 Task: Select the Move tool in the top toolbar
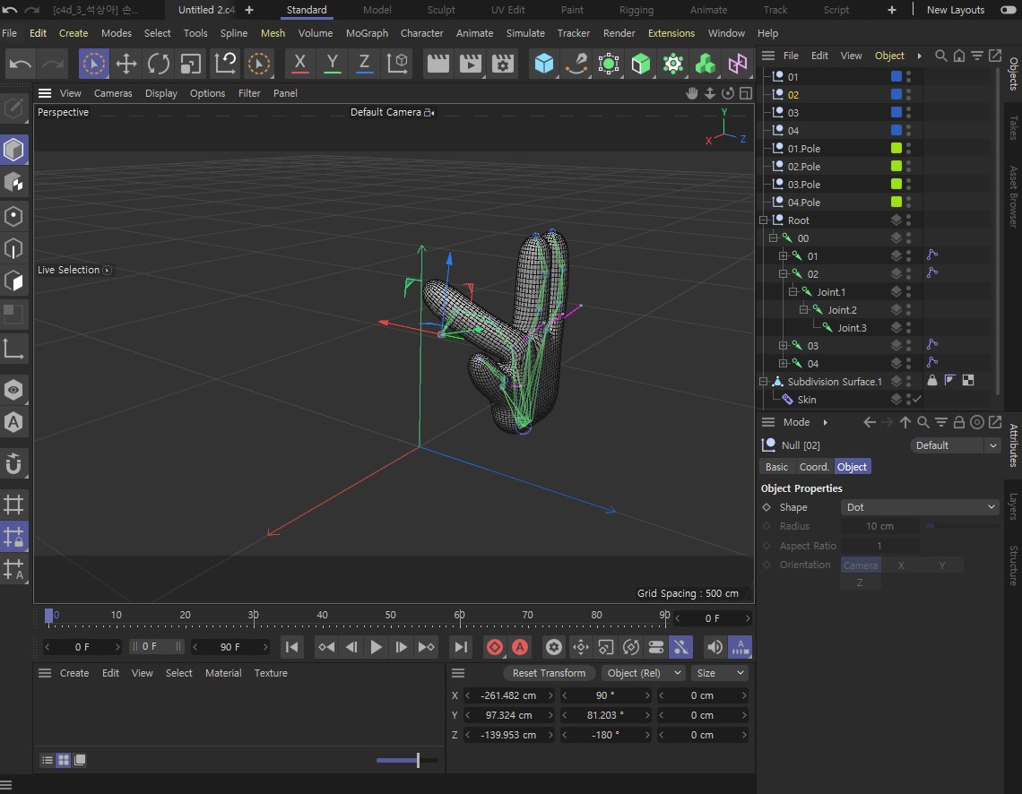click(126, 64)
